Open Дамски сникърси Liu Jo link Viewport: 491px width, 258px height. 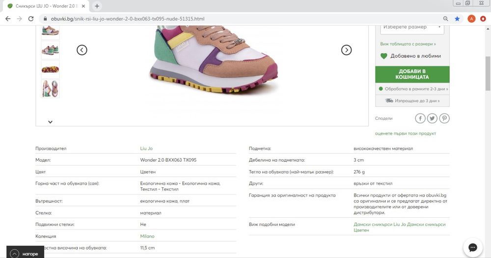[x=380, y=224]
